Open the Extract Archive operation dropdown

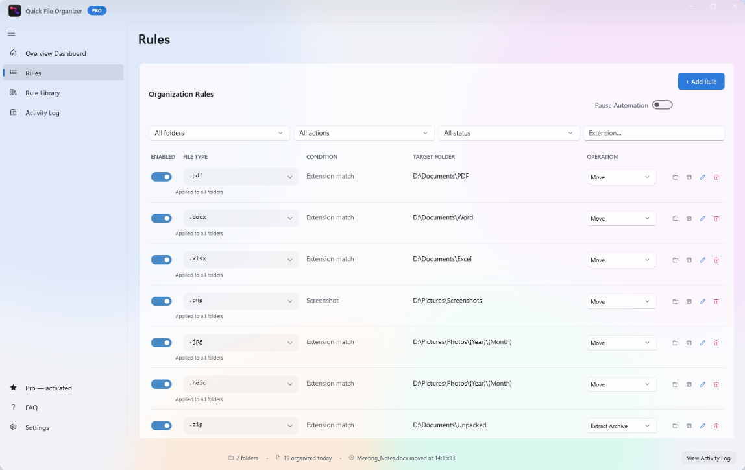tap(622, 426)
